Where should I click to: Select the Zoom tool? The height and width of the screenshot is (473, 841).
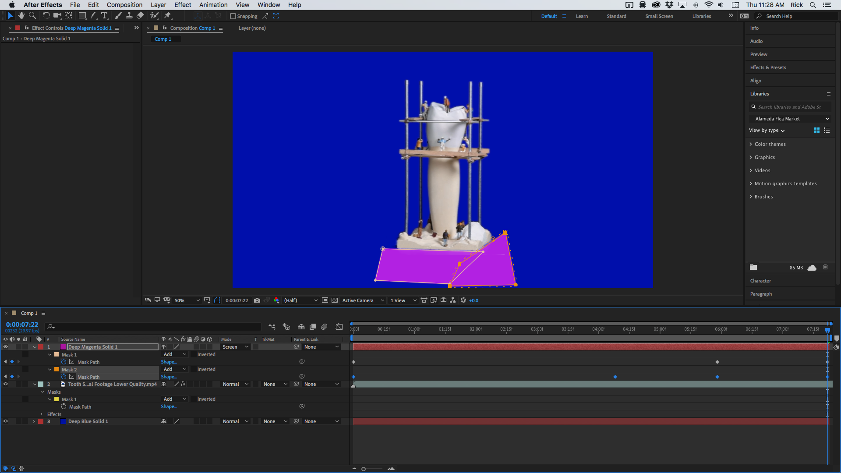click(x=32, y=16)
